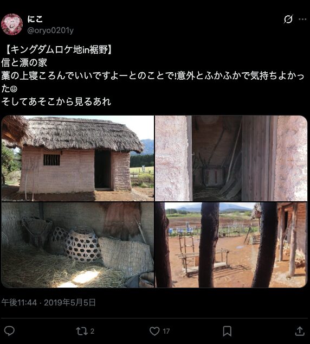Open the reply comment icon
310x344 pixels.
pos(9,331)
